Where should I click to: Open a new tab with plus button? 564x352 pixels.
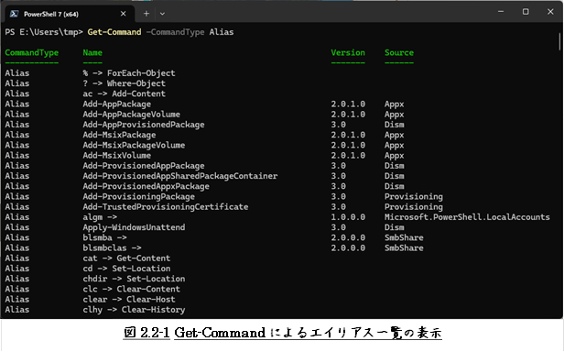146,14
